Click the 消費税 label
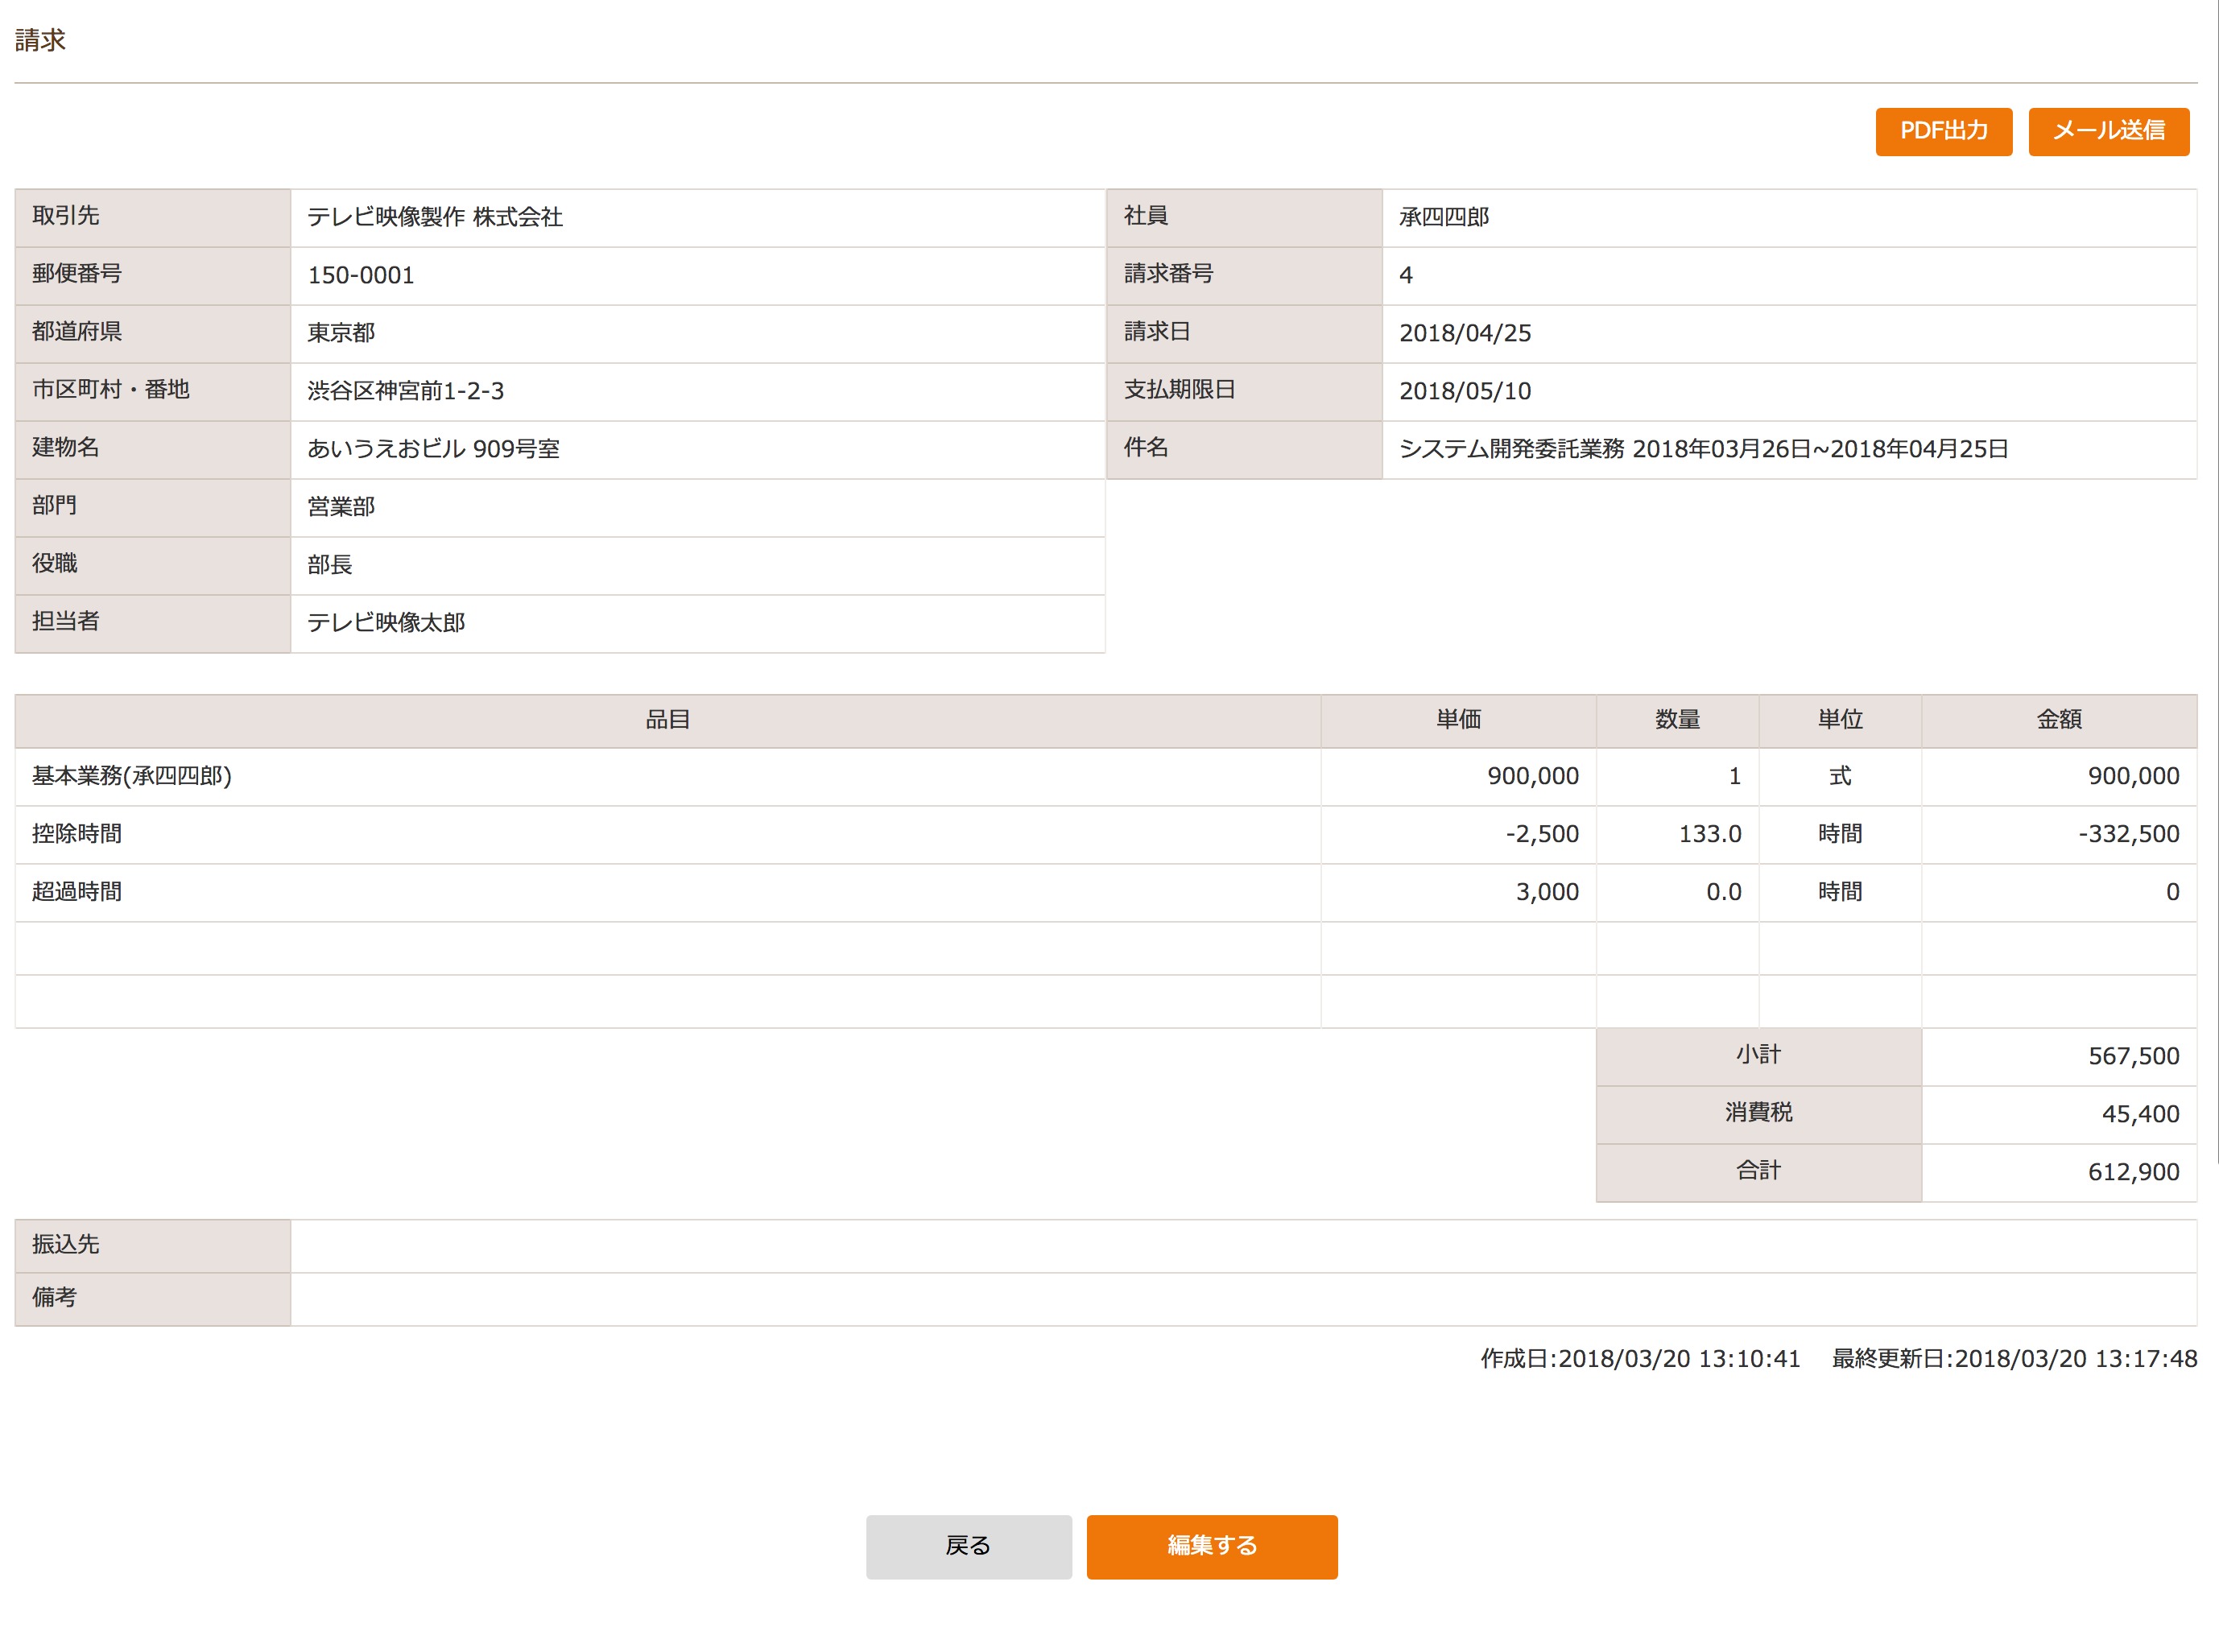 (x=1758, y=1114)
